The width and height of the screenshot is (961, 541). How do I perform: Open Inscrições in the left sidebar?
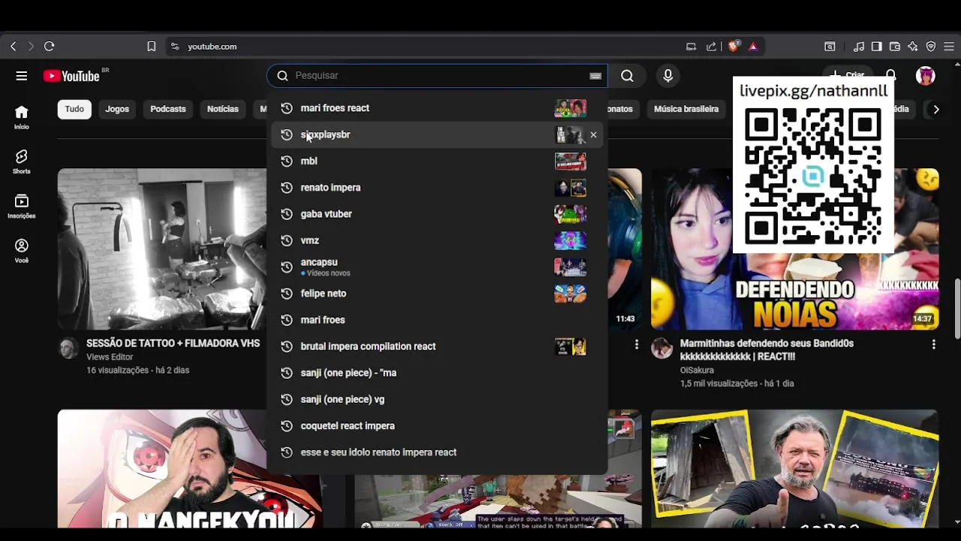point(22,206)
